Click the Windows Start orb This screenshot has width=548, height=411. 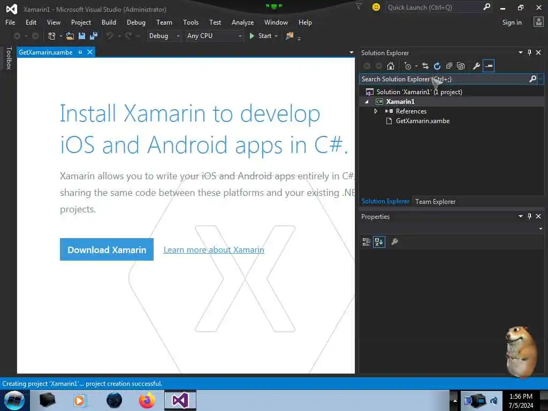tap(14, 400)
